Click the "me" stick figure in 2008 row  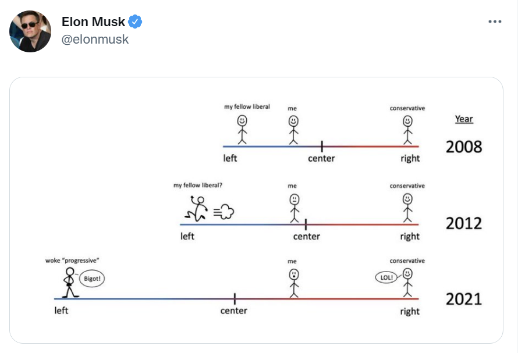[293, 130]
